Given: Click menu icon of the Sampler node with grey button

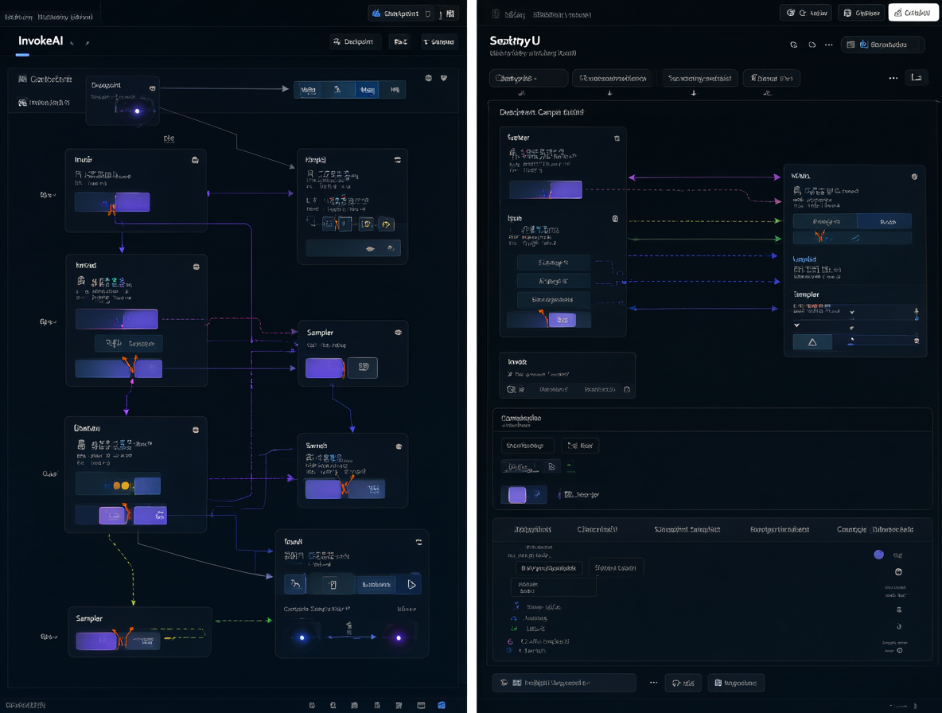Looking at the screenshot, I should [398, 332].
